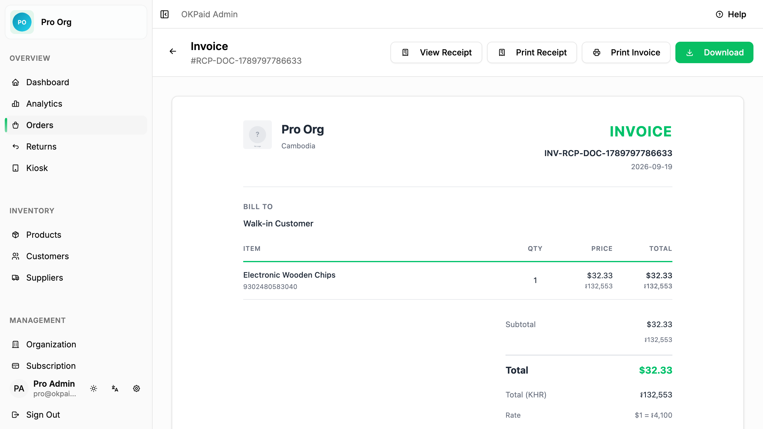Collapse the sidebar panel icon
The width and height of the screenshot is (763, 429).
(x=165, y=14)
